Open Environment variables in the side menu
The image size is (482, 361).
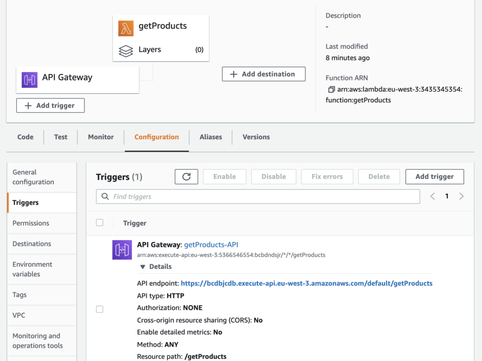tap(42, 269)
